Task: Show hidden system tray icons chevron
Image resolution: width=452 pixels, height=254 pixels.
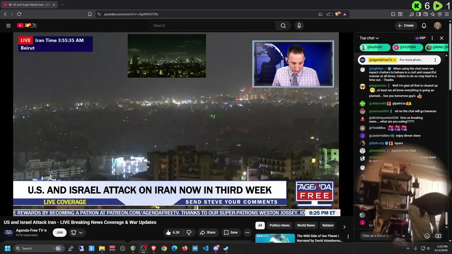Action: pyautogui.click(x=408, y=248)
